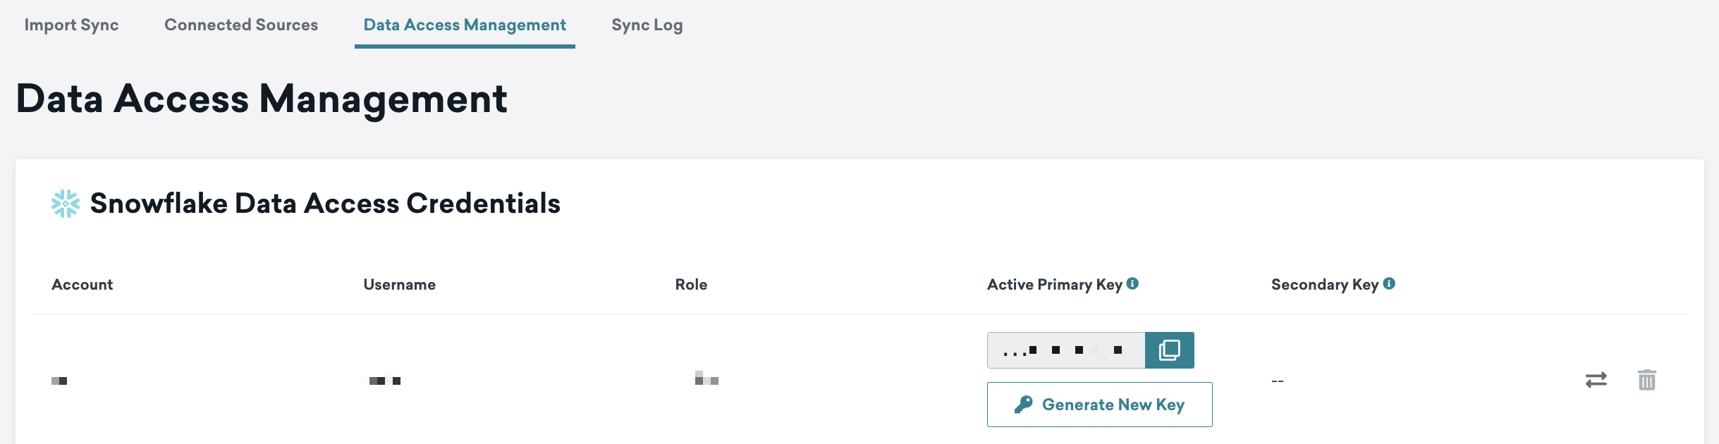Go to the Sync Log tab
This screenshot has width=1719, height=444.
point(647,25)
